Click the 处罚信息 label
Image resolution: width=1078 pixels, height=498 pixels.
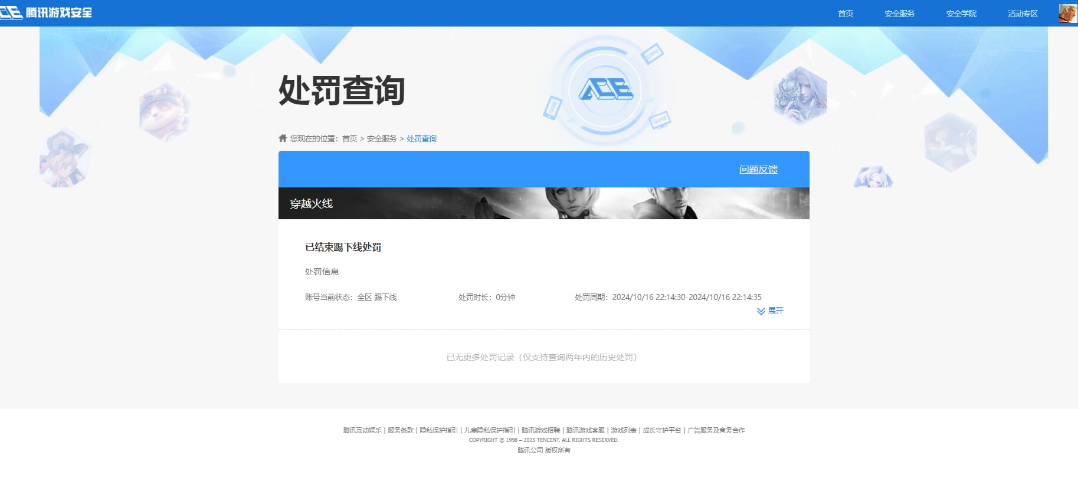[x=322, y=272]
